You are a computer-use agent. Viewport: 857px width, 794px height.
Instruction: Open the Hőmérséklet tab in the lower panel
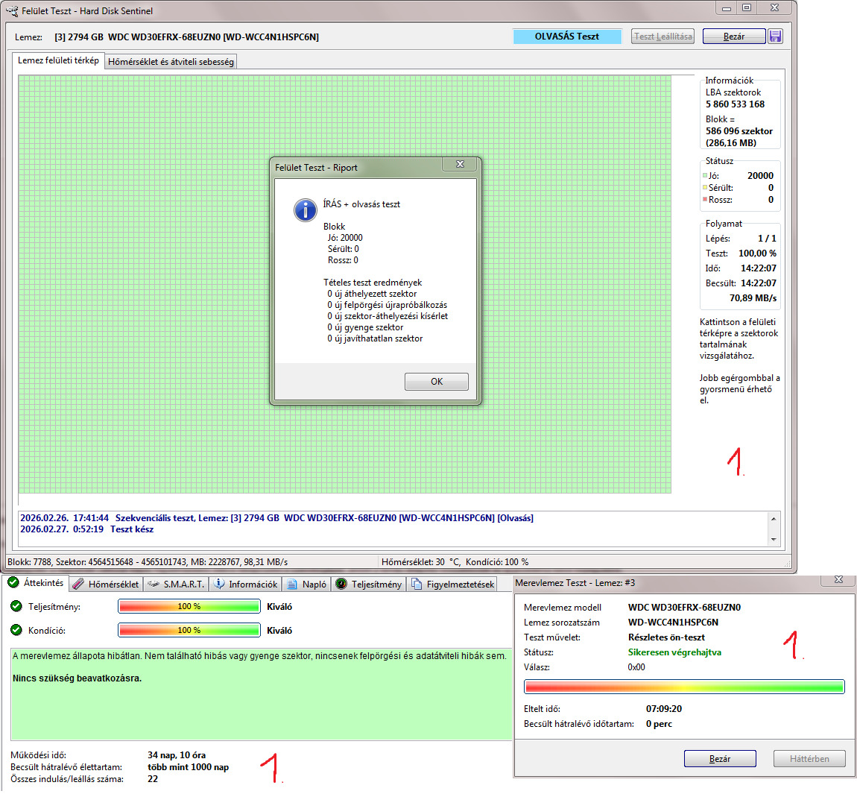(x=106, y=584)
